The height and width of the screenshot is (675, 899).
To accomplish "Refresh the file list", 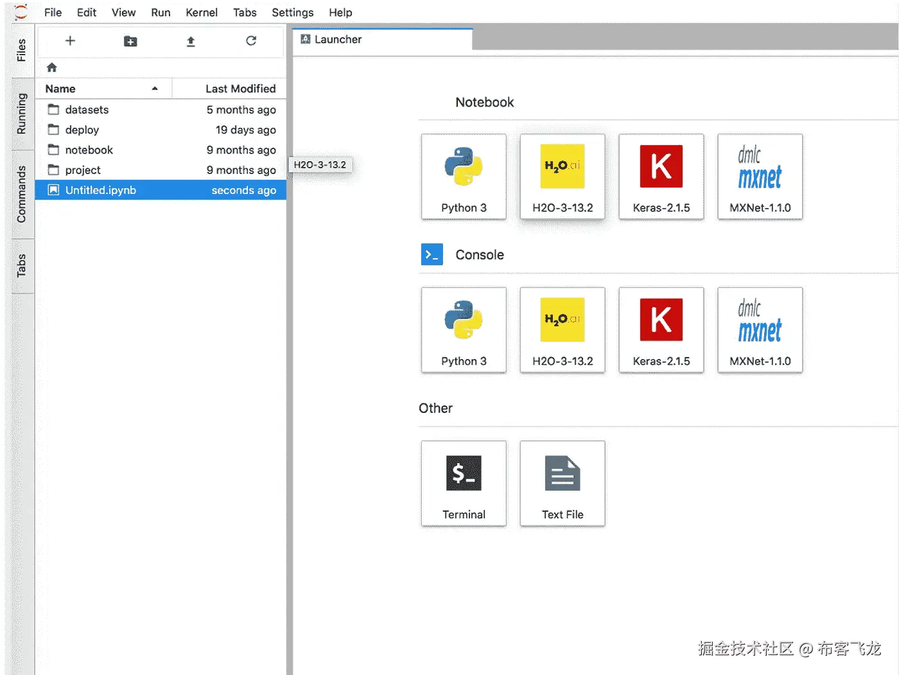I will tap(251, 40).
